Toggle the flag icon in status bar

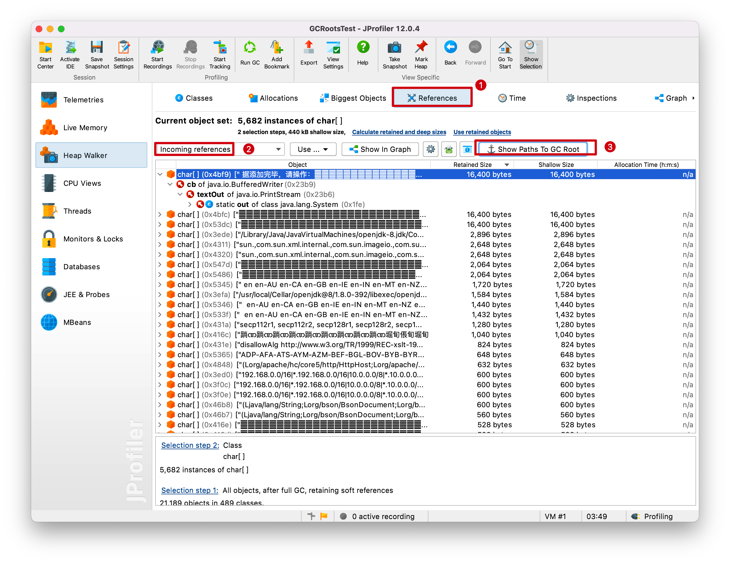point(324,516)
